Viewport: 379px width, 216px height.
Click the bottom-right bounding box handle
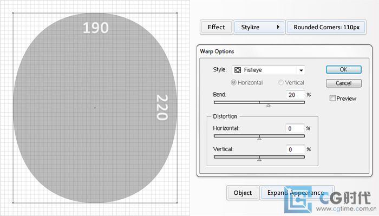point(177,202)
